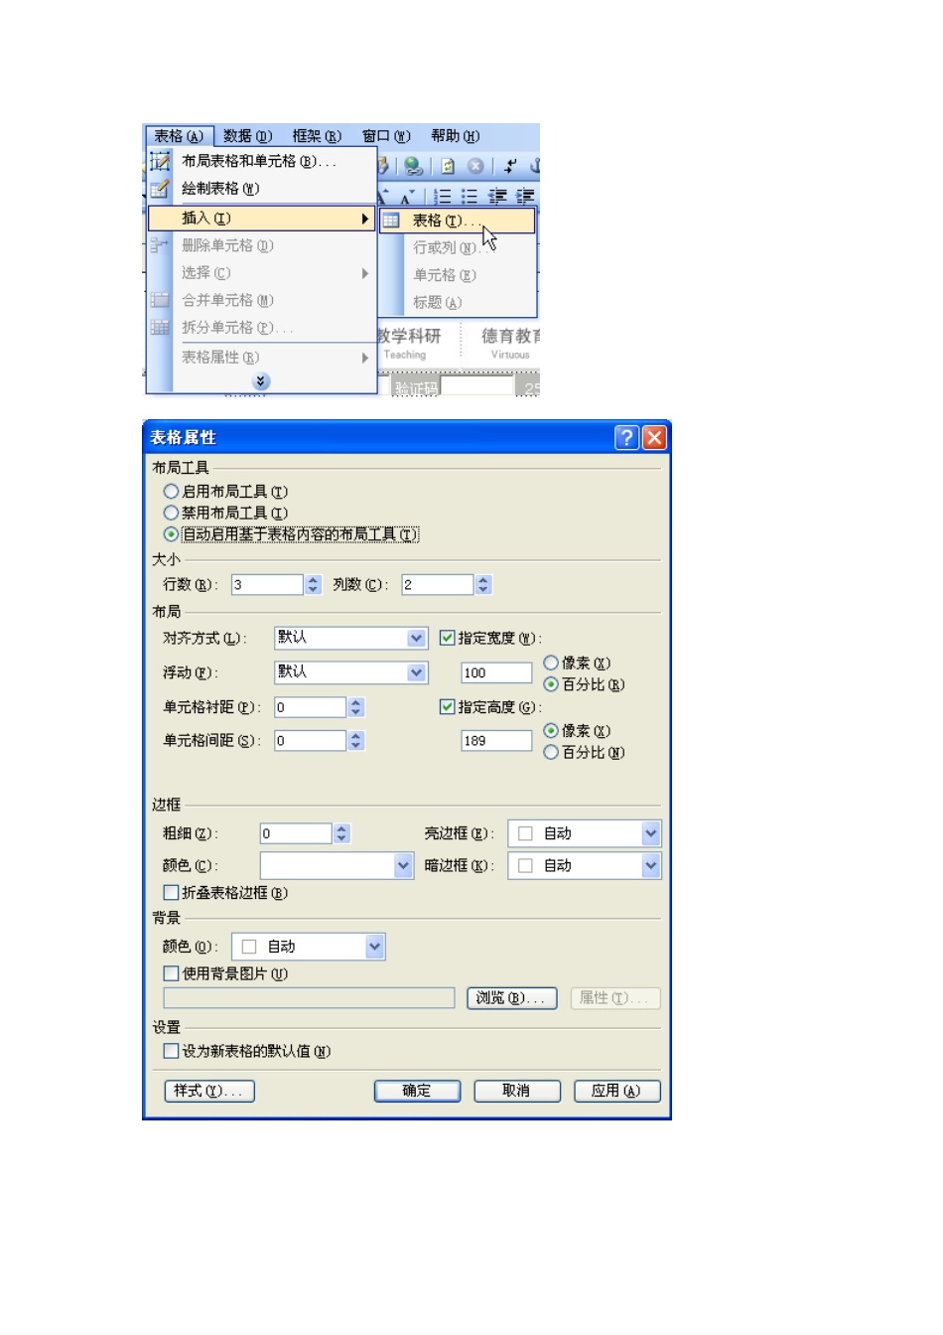Select 百分比 radio for height
The width and height of the screenshot is (943, 1335).
(551, 753)
